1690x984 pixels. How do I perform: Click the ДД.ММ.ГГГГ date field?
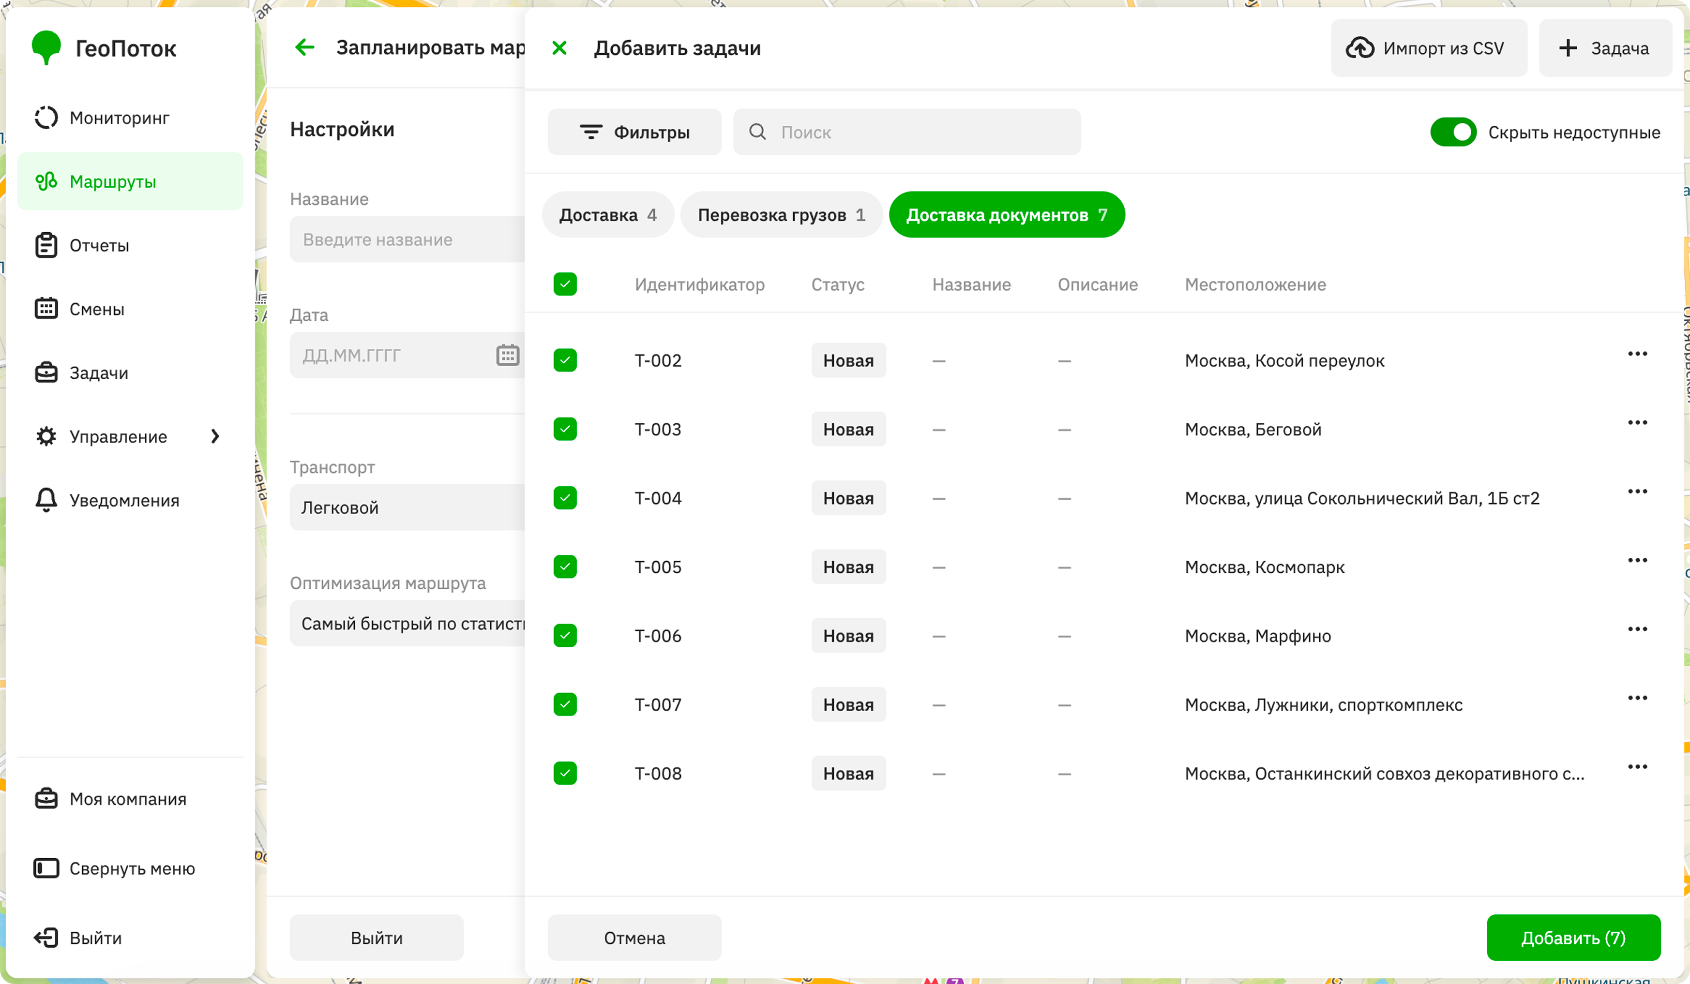pos(407,355)
